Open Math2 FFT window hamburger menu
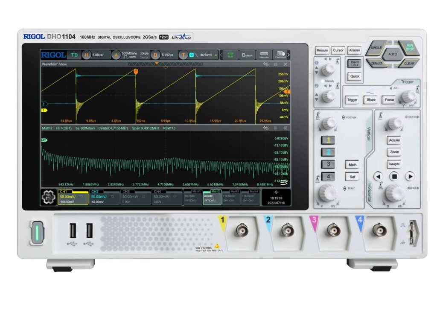 [x=275, y=128]
